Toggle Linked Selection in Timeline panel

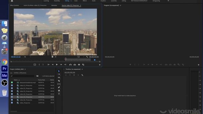point(74,75)
